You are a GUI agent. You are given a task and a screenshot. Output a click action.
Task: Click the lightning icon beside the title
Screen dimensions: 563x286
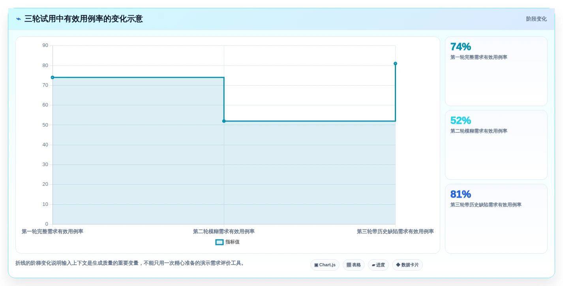tap(19, 19)
